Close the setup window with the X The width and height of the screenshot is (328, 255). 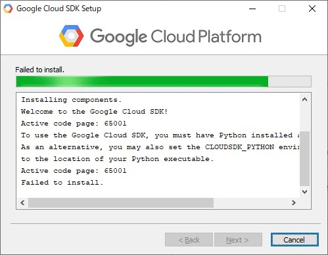point(312,9)
